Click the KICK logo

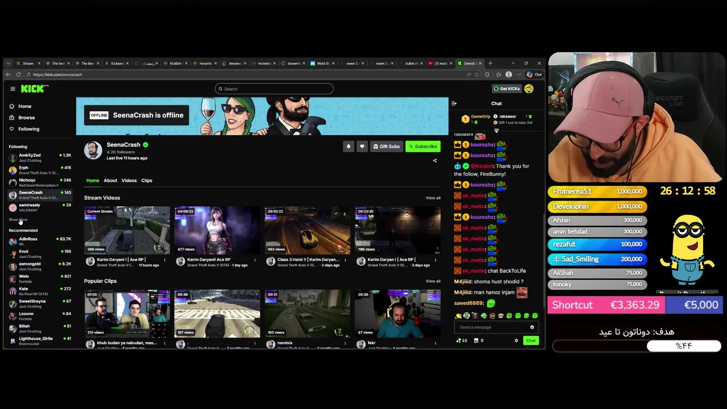pyautogui.click(x=34, y=89)
